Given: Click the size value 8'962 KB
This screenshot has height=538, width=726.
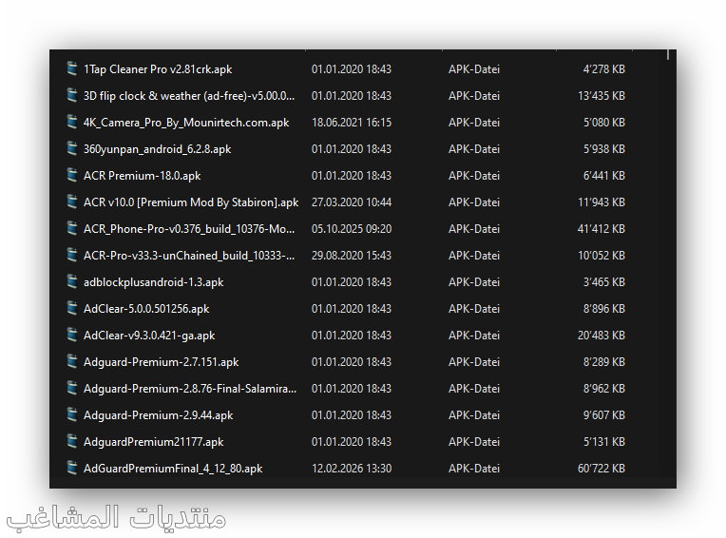Looking at the screenshot, I should 604,389.
